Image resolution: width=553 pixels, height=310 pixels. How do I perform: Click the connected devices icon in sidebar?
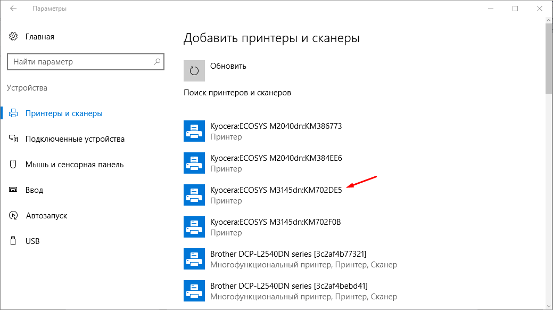click(13, 138)
